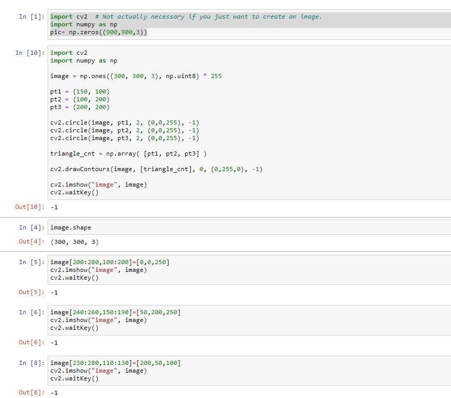Click the In [4]: prompt label
This screenshot has height=398, width=451.
pos(32,227)
